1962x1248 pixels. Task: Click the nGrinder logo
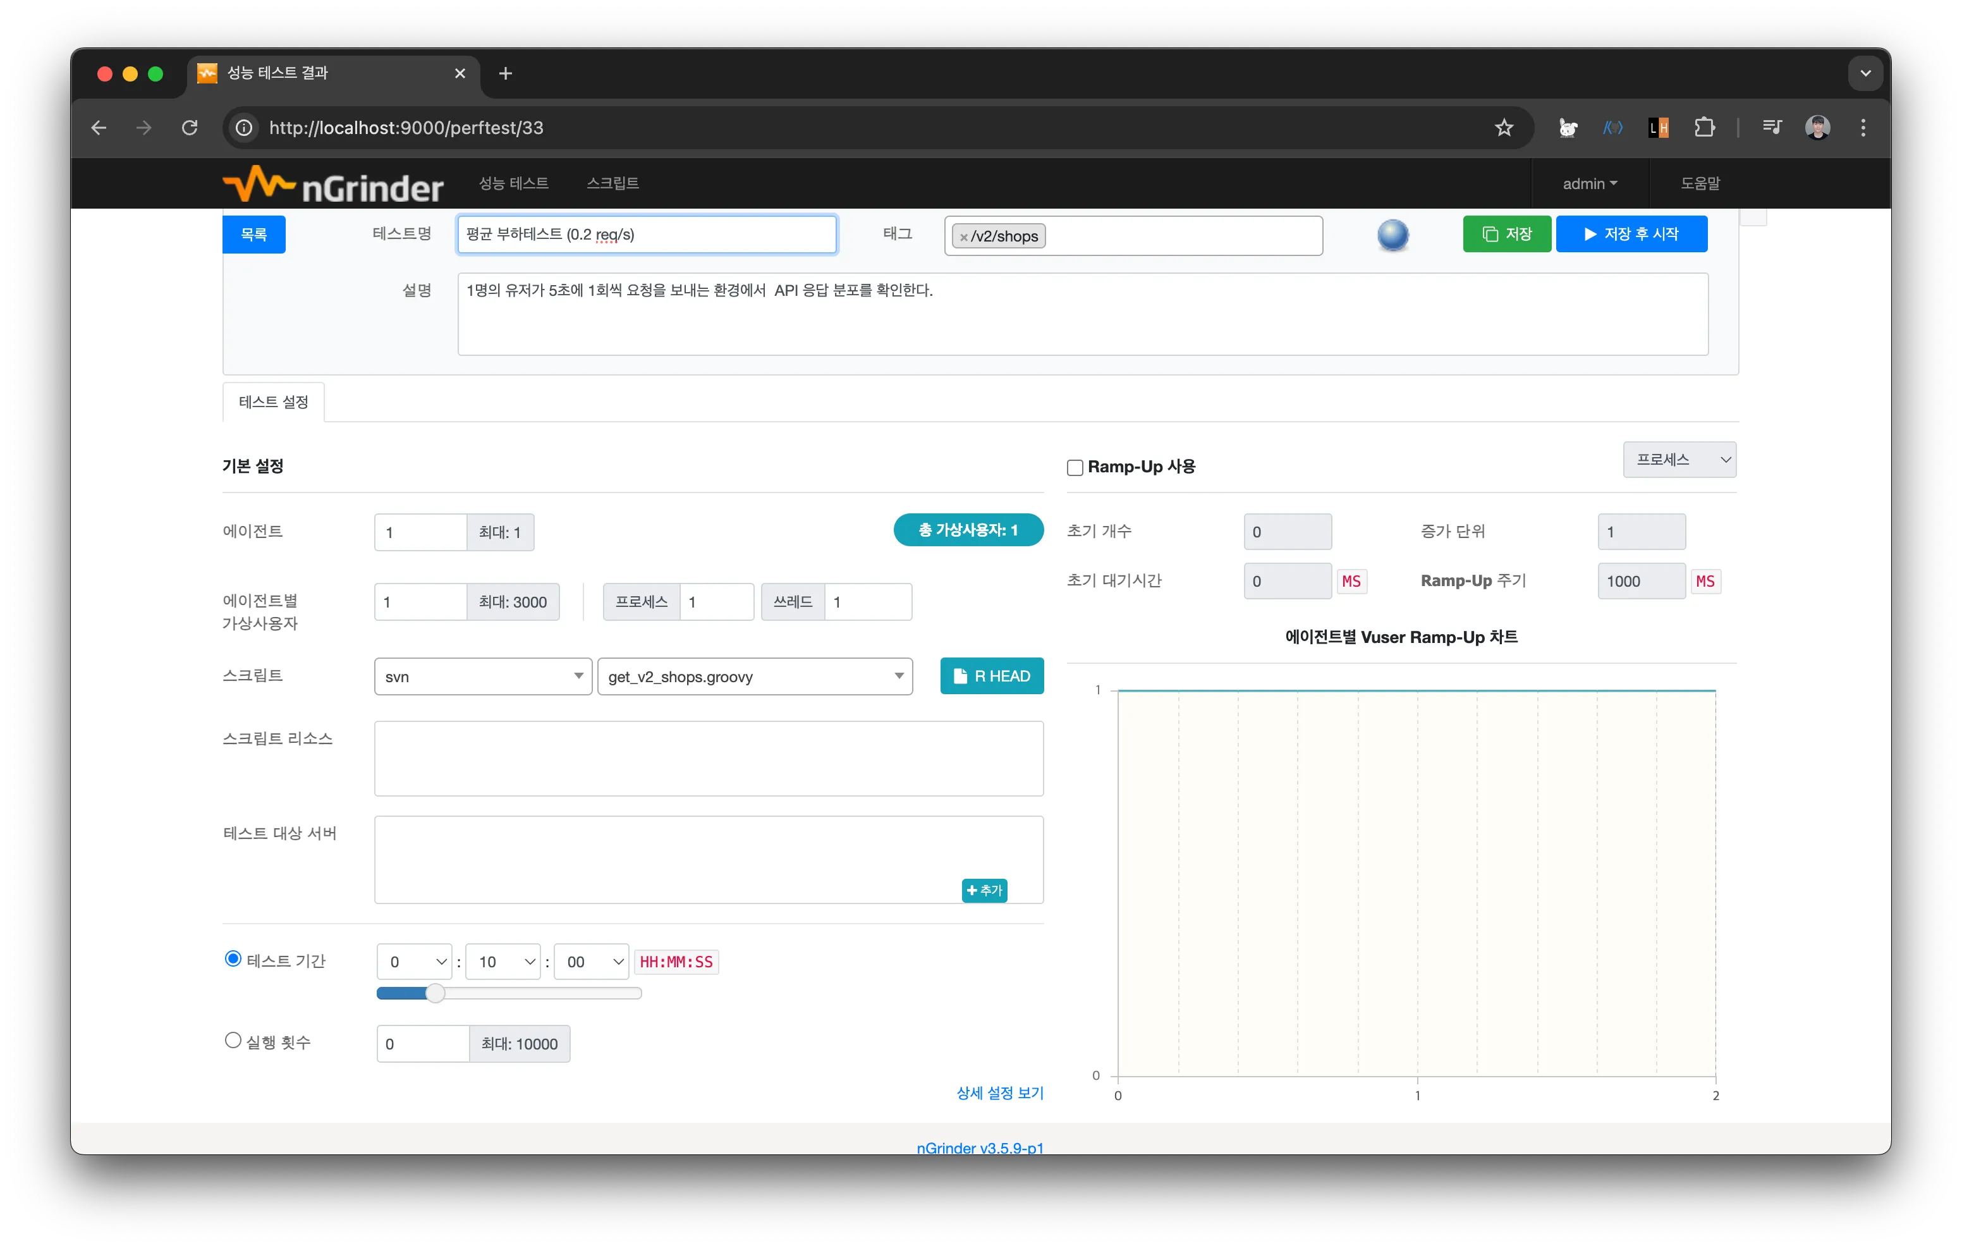click(332, 184)
